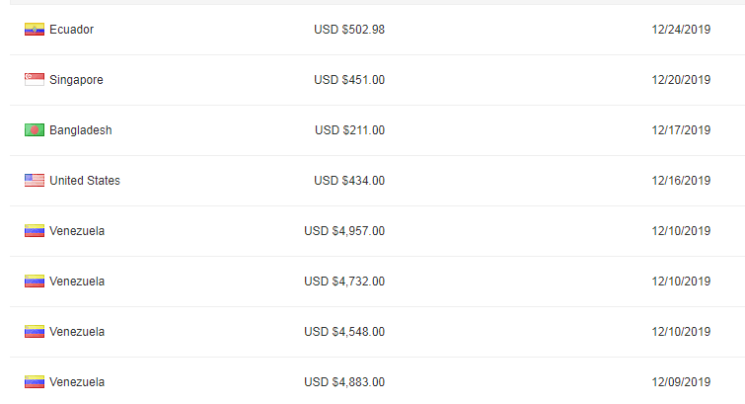This screenshot has height=404, width=745.
Task: Click the USD $4,957.00 amount
Action: coord(344,231)
